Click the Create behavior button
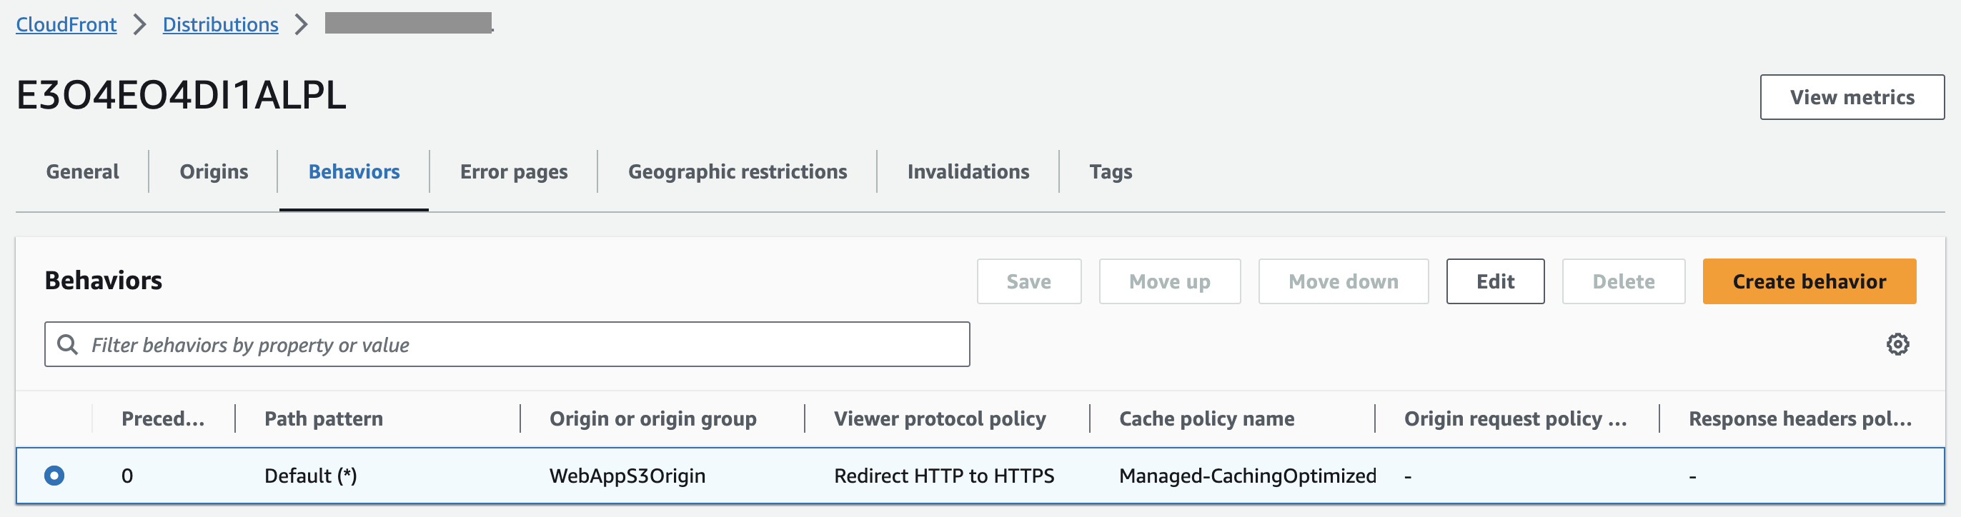The image size is (1961, 517). coord(1809,281)
